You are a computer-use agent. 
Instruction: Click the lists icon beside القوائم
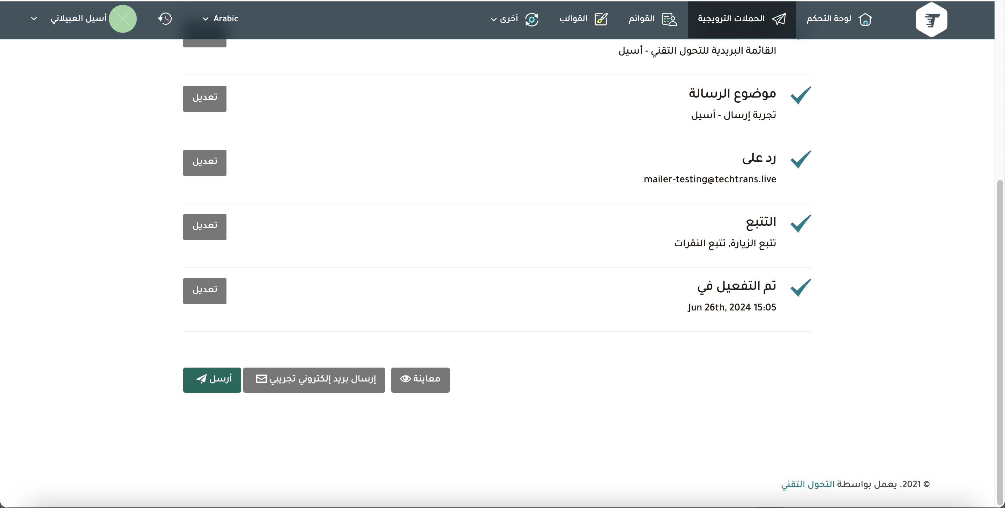tap(670, 19)
